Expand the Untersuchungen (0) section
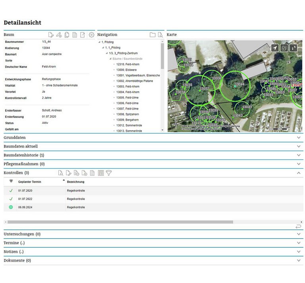Viewport: 305px width, 283px height. (x=299, y=234)
